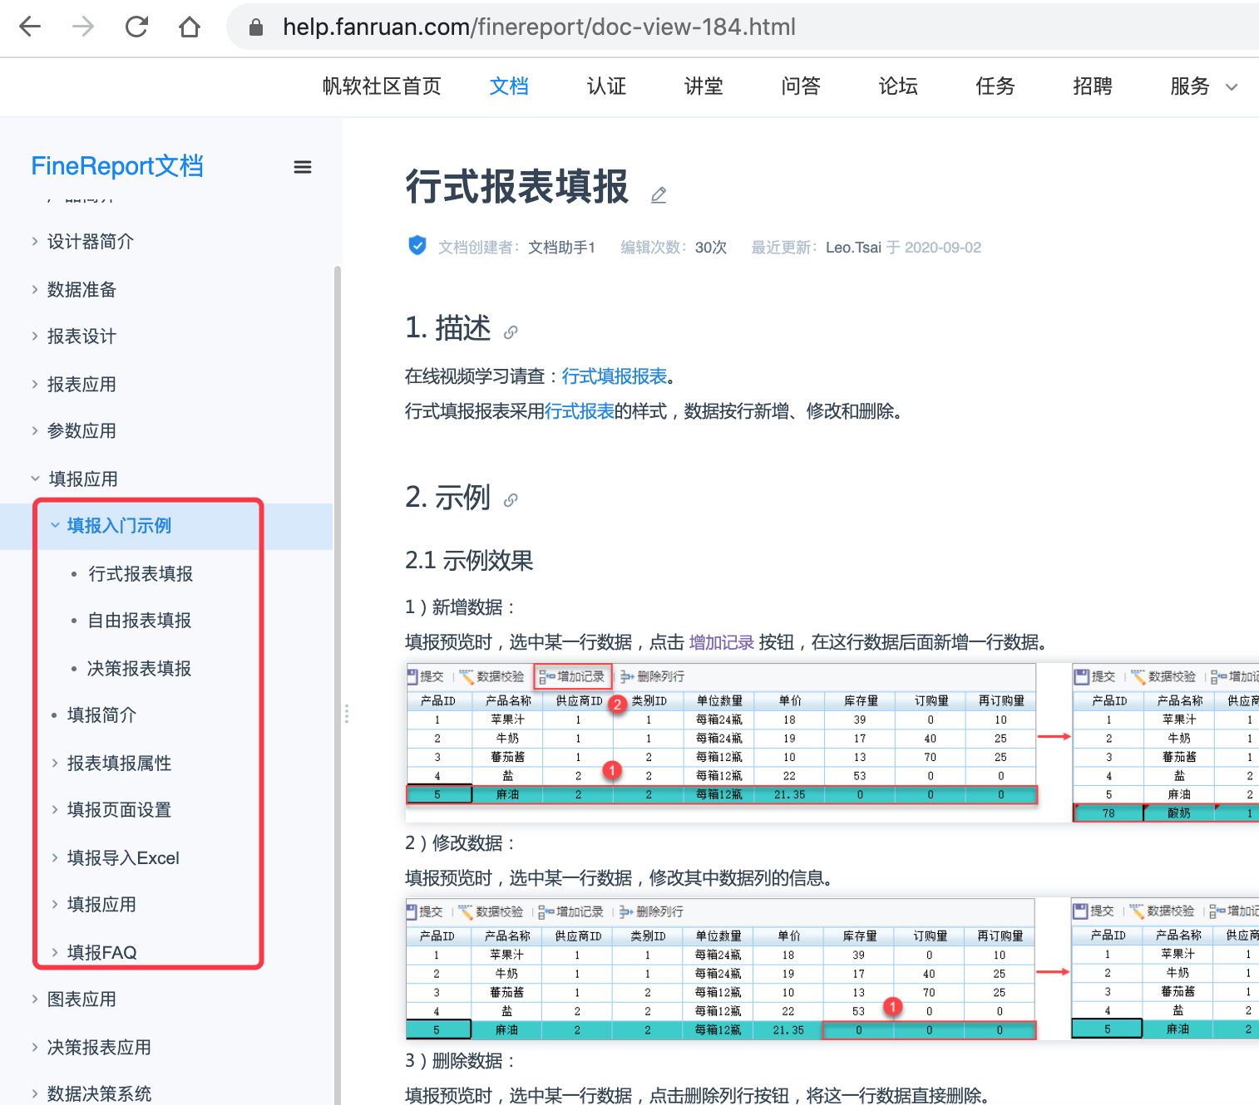The image size is (1259, 1105).
Task: Open the 行式报表 hyperlink in description
Action: click(x=580, y=411)
